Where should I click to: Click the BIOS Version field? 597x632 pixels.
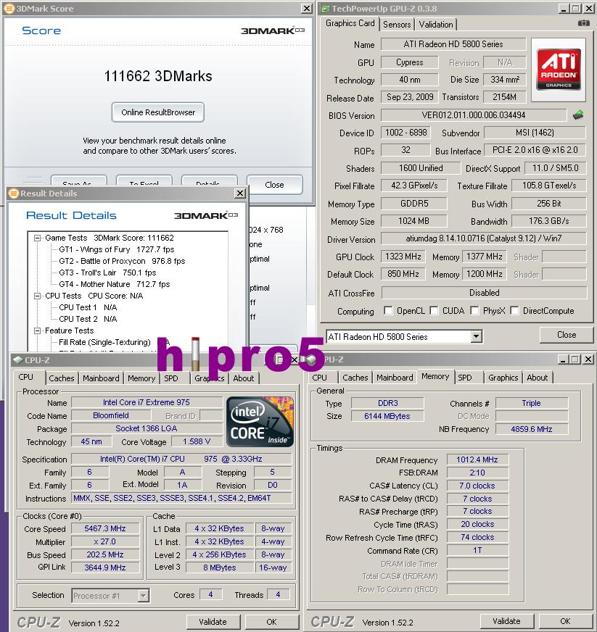coord(474,115)
